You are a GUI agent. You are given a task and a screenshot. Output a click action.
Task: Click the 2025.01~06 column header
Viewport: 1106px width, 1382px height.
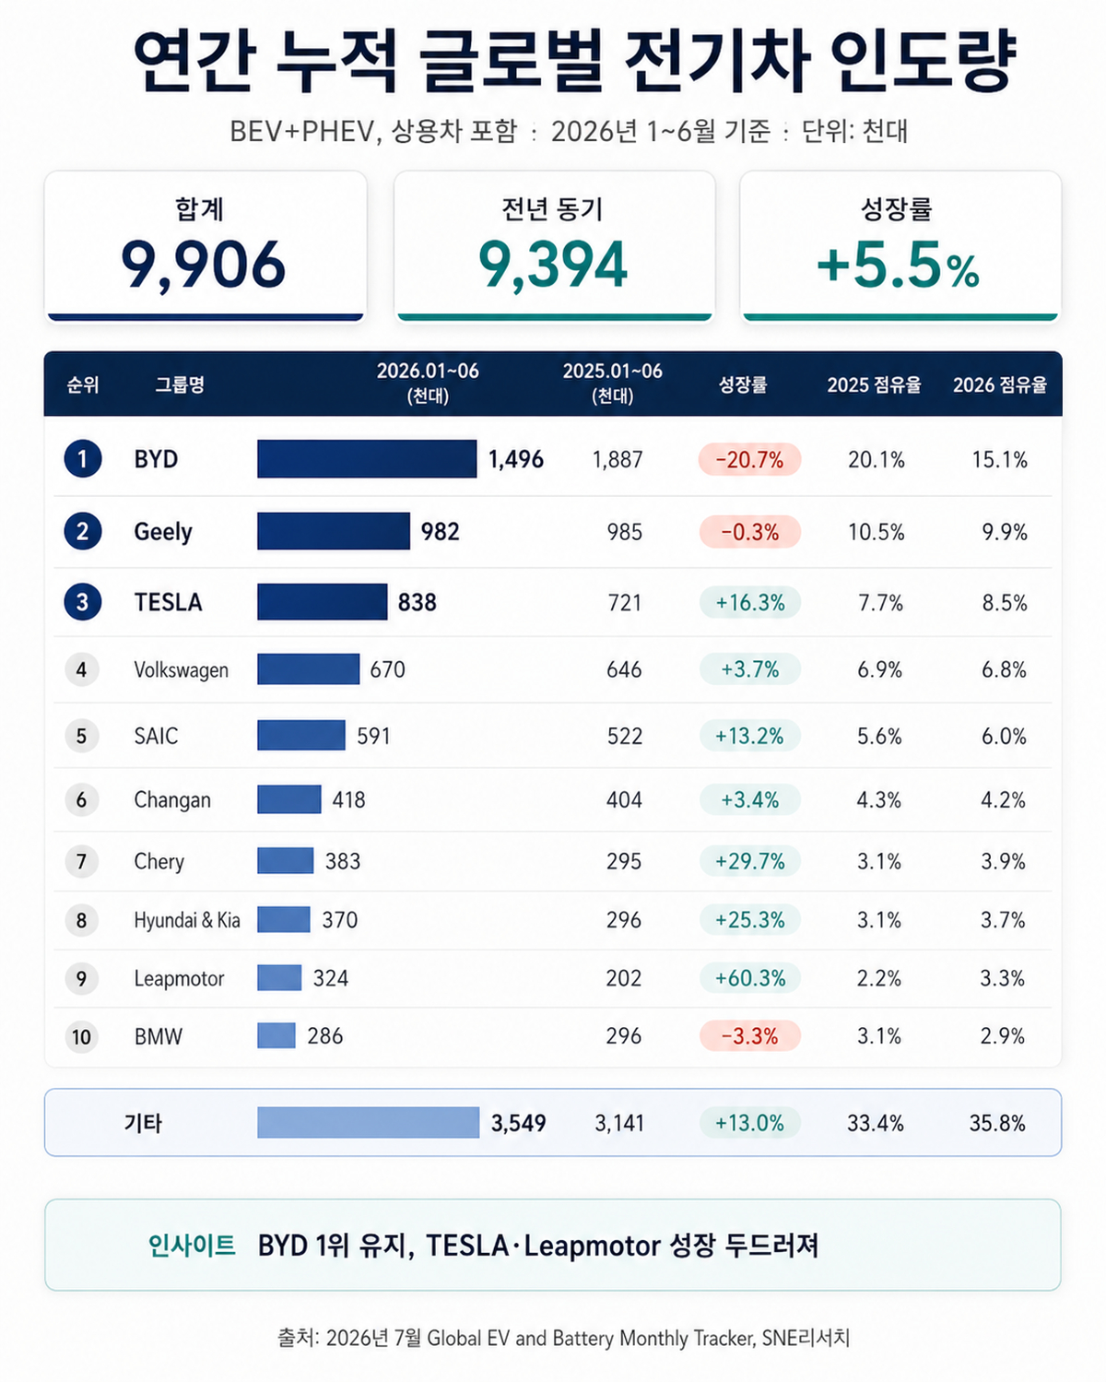(613, 383)
